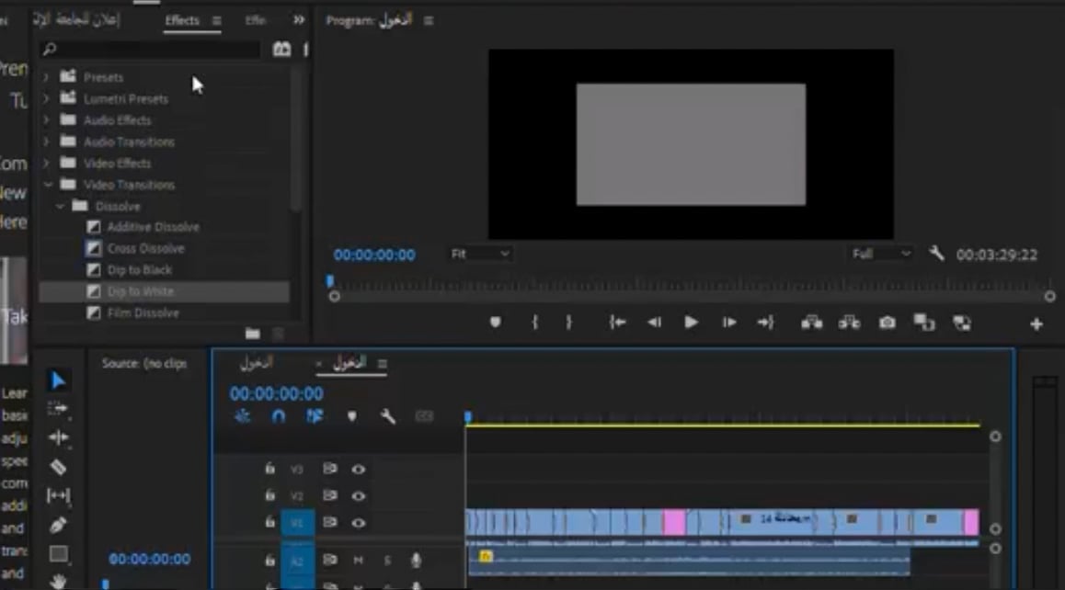Toggle linked selection in timeline
This screenshot has height=590, width=1065.
click(x=315, y=416)
